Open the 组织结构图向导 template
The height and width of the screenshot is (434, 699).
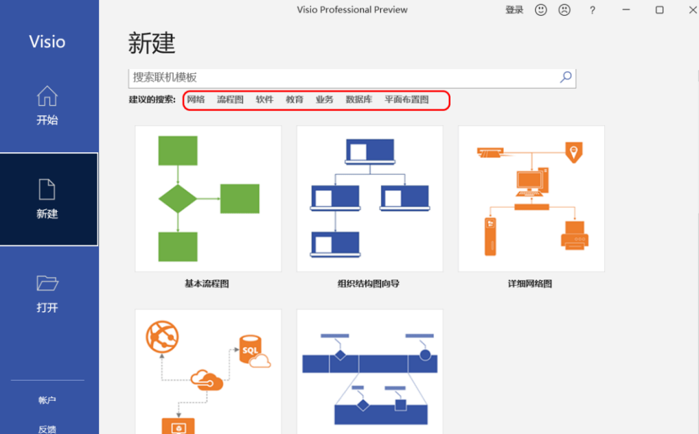pos(369,197)
